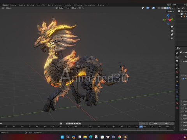This screenshot has height=140, width=187.
Task: Open Global transform orientation dropdown
Action: tap(61, 8)
